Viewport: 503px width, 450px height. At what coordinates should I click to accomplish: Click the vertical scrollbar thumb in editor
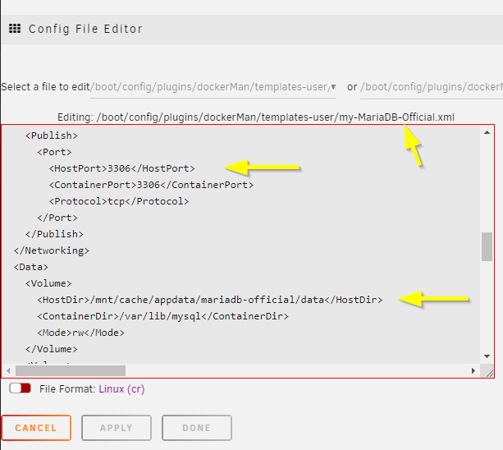point(487,246)
